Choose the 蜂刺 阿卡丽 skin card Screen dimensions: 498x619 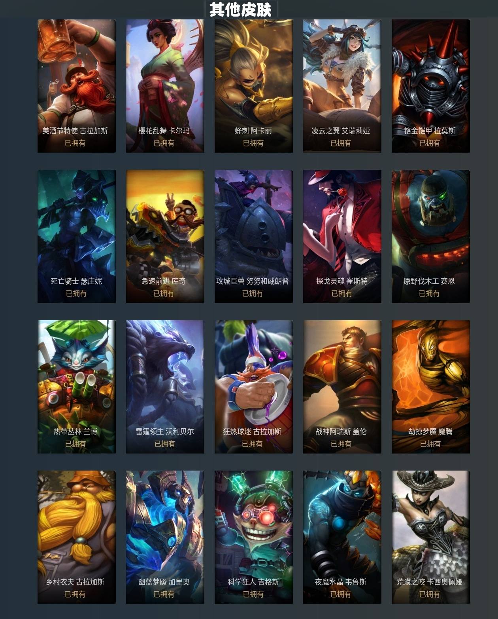pos(254,86)
